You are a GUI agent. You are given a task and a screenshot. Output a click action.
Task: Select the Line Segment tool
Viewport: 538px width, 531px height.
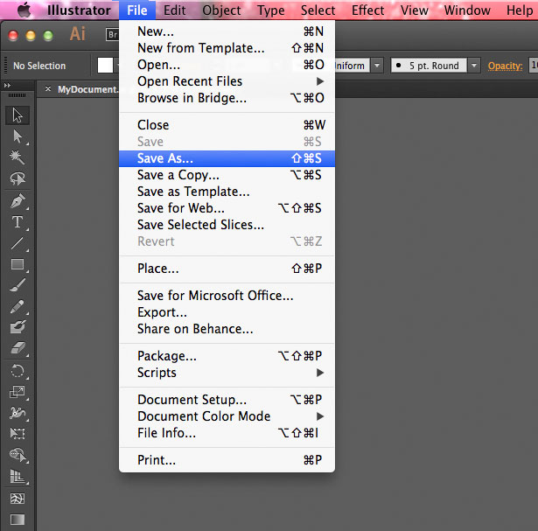point(17,243)
